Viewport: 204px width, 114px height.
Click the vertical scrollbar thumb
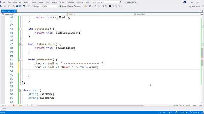[x=202, y=57]
